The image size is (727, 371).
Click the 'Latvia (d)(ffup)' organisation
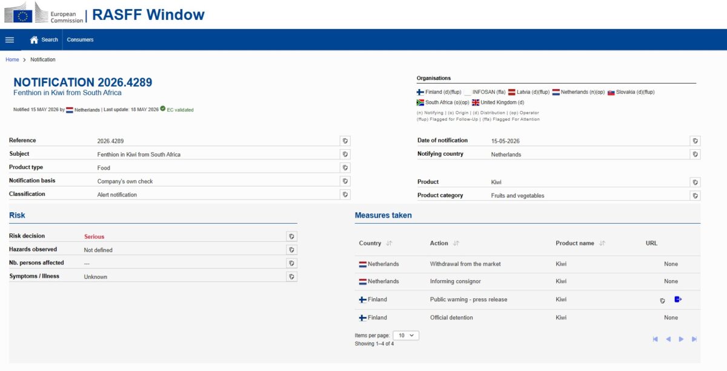[x=529, y=92]
